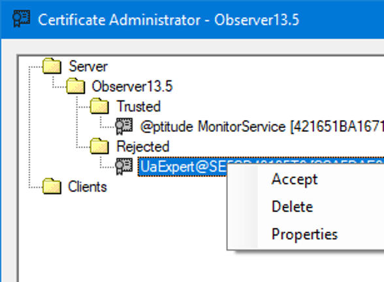Choose Delete from the context menu

tap(292, 206)
